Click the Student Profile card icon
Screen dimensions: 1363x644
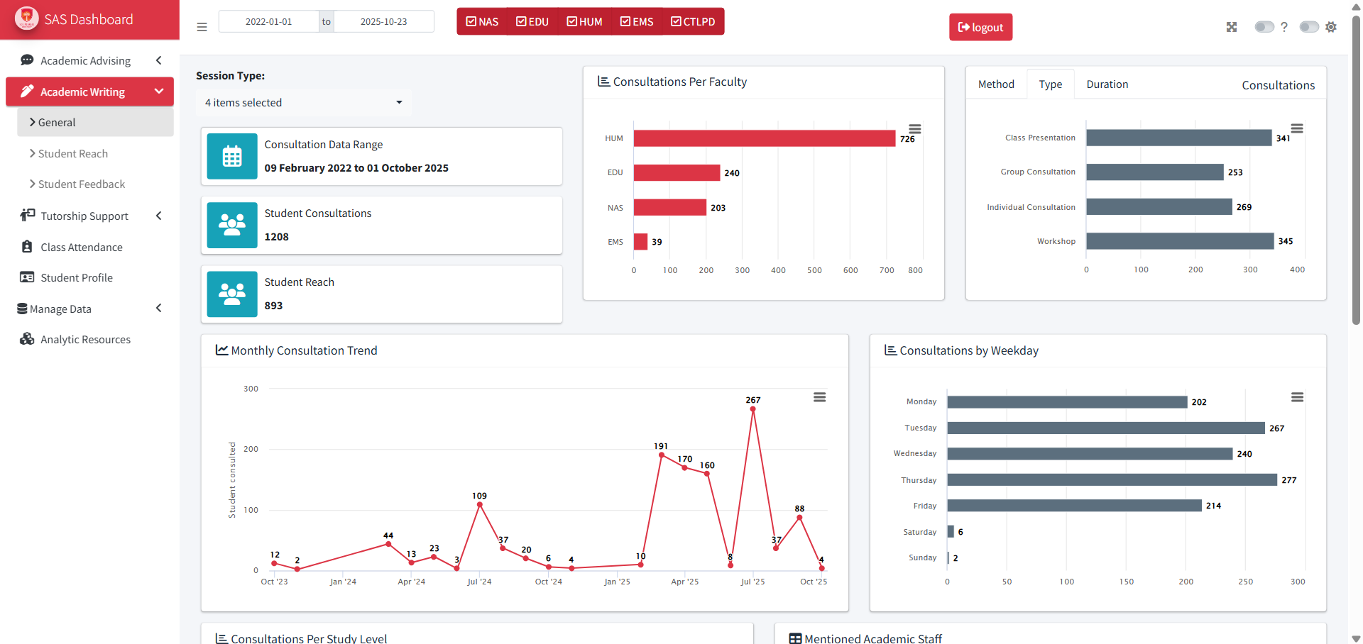(x=27, y=277)
